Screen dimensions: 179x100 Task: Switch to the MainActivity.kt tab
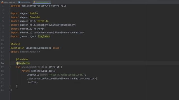click(25, 2)
